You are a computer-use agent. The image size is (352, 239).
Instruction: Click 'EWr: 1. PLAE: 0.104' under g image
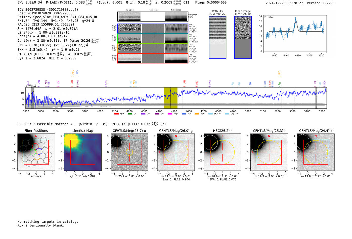[176, 180]
